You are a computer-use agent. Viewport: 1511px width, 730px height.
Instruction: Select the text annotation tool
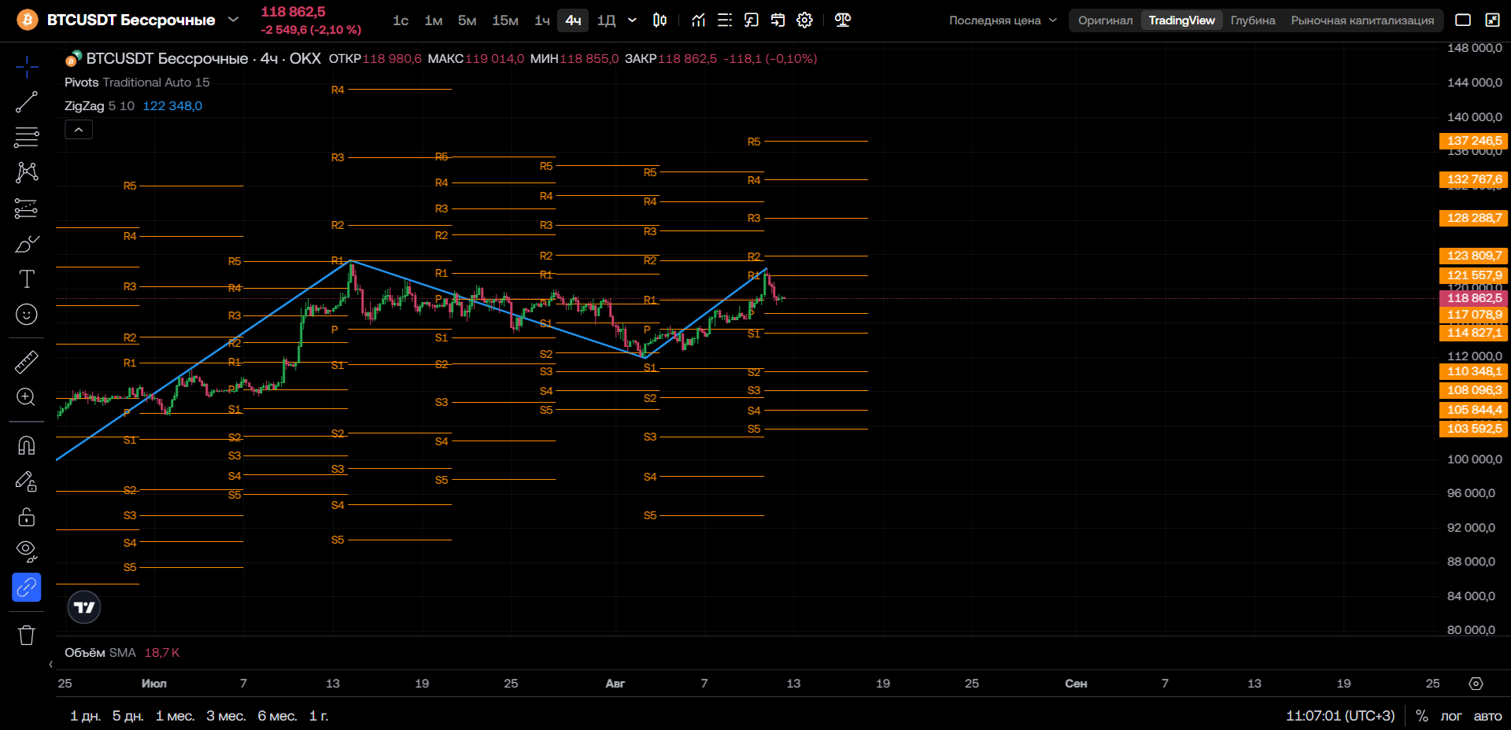(x=27, y=279)
